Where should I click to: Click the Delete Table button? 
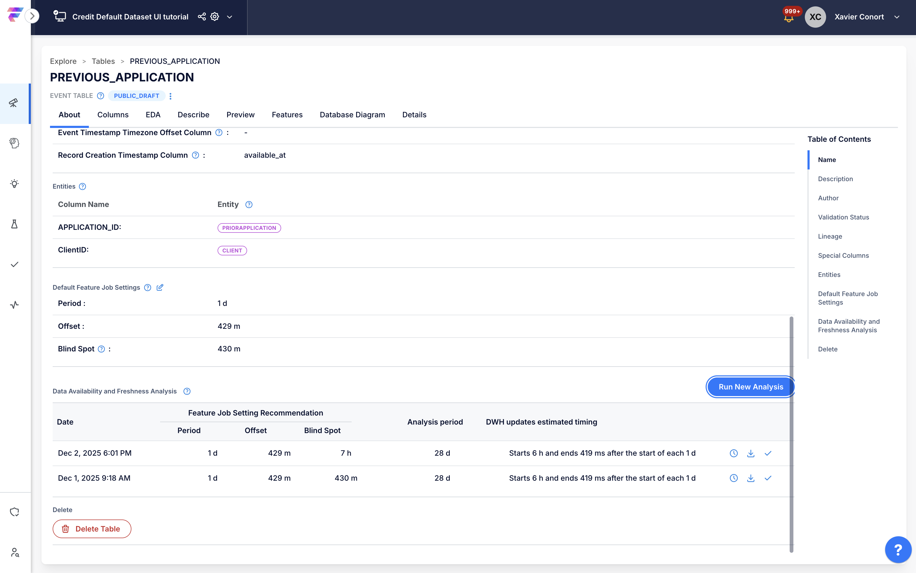tap(92, 529)
